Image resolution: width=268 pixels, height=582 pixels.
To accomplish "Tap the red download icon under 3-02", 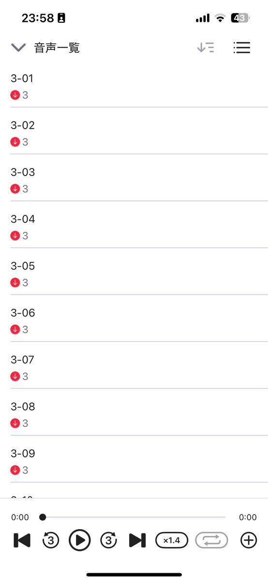I will pos(15,142).
